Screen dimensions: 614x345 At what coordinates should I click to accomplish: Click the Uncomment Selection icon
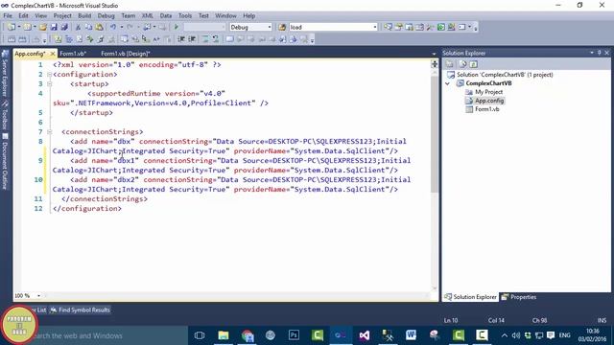click(215, 39)
